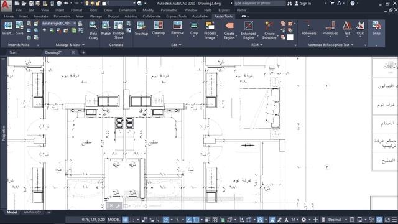Click the Open folder icon in Quick Access
This screenshot has height=224, width=398.
[x=24, y=3]
